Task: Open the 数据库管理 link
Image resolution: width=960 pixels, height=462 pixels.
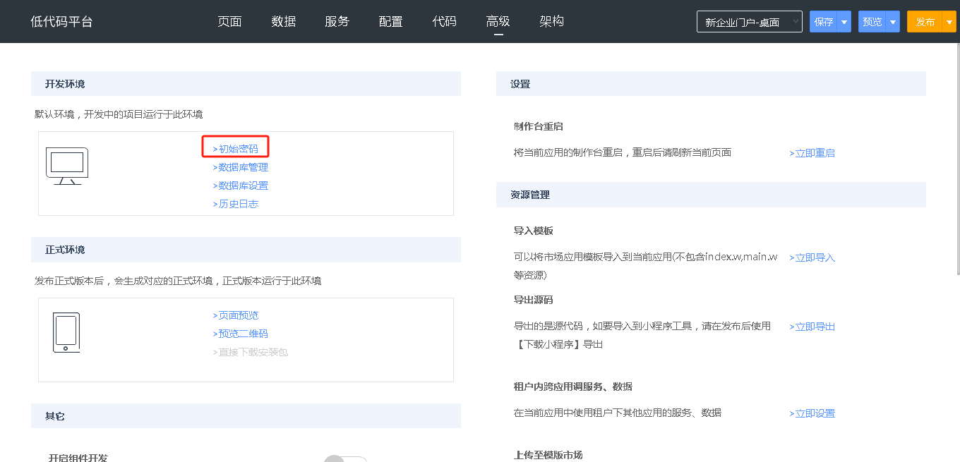Action: tap(241, 167)
